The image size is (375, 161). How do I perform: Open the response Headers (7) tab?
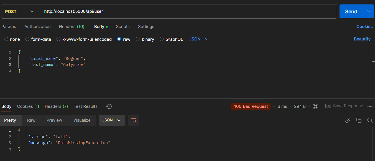pos(56,106)
